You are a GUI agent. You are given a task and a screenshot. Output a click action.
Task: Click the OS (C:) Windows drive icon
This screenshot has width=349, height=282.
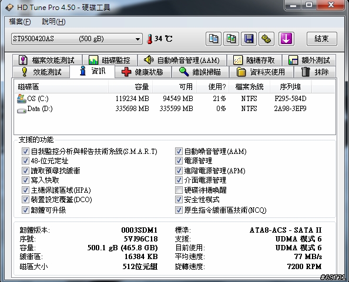pyautogui.click(x=21, y=99)
